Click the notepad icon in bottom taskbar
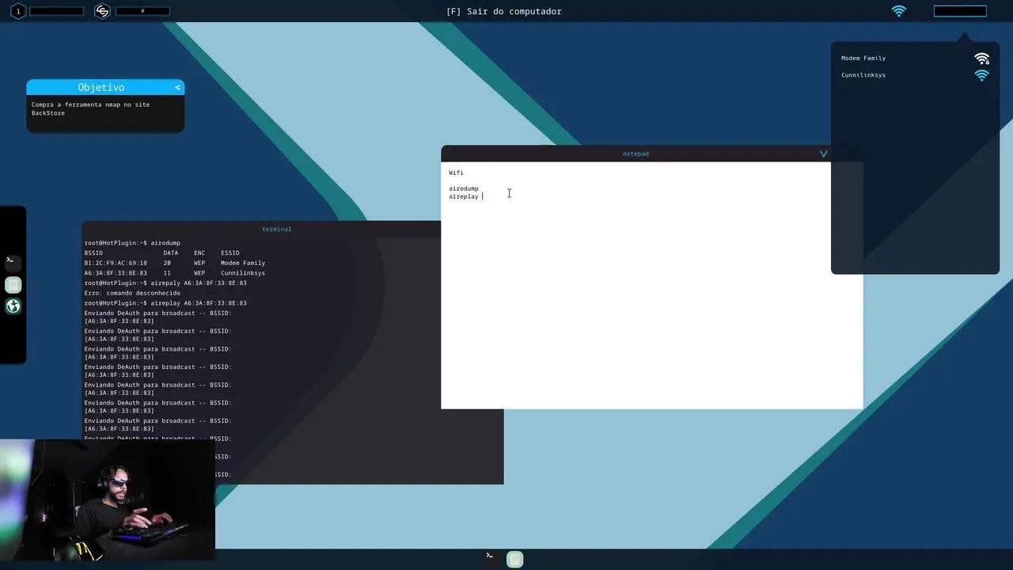Screen dimensions: 1013x570 tap(514, 559)
